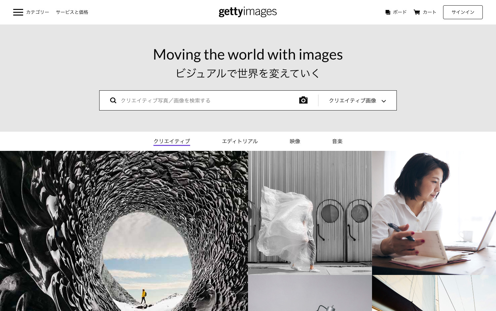Click the magnifier search icon
The height and width of the screenshot is (311, 496).
point(113,100)
